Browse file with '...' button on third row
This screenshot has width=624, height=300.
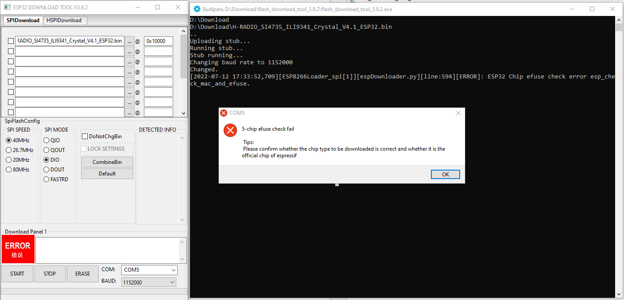pyautogui.click(x=129, y=62)
